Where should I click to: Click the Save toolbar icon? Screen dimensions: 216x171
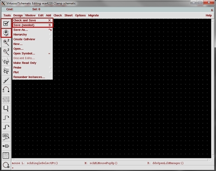[x=6, y=33]
